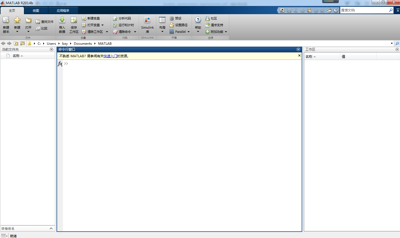Viewport: 400px width, 238px height.
Task: Open 命令行窗口 panel actions menu
Action: (x=298, y=49)
